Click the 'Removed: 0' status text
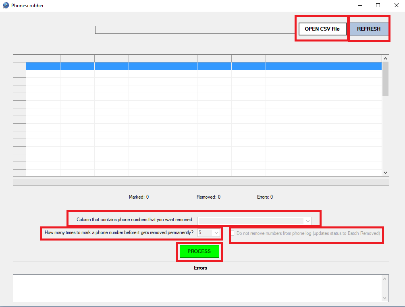 208,197
